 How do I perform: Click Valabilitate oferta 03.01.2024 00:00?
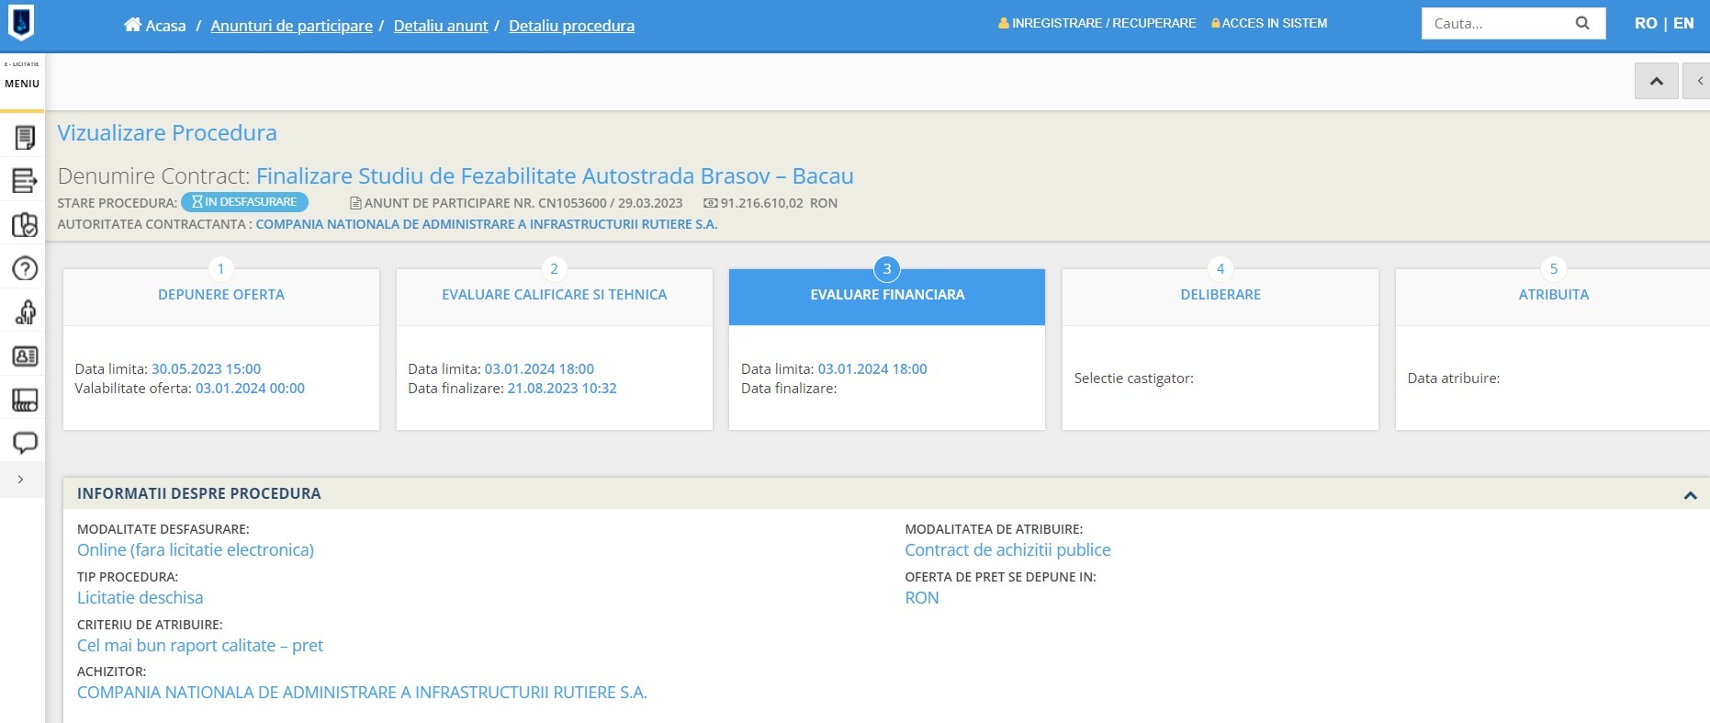point(250,389)
